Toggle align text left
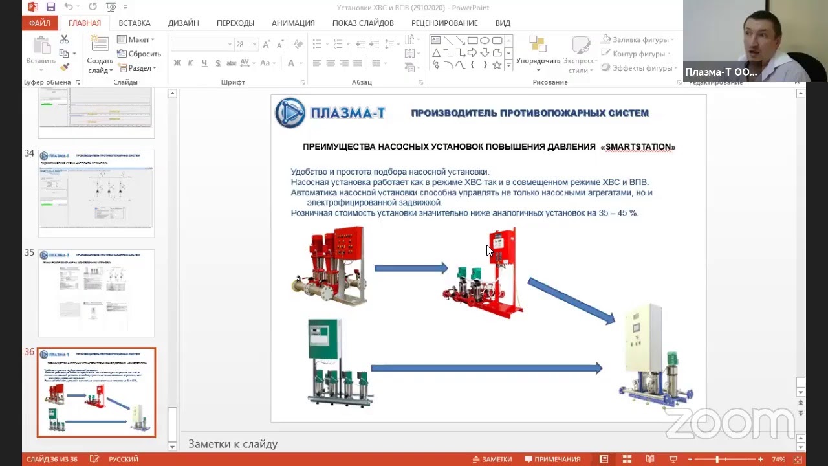 coord(317,63)
